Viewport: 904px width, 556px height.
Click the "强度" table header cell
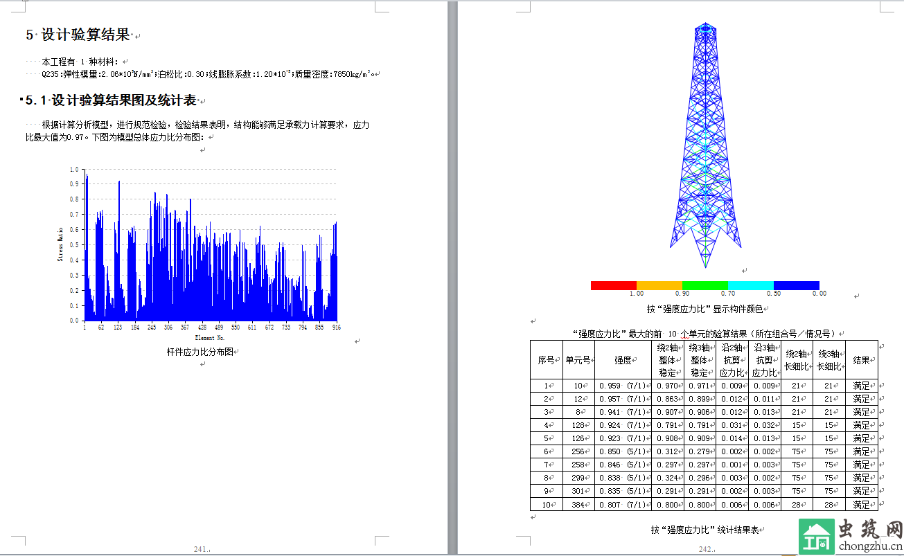point(623,360)
